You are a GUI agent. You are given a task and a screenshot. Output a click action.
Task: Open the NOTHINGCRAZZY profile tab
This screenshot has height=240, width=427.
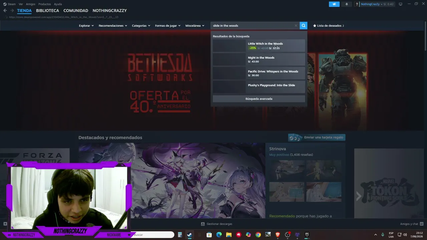[x=110, y=11]
